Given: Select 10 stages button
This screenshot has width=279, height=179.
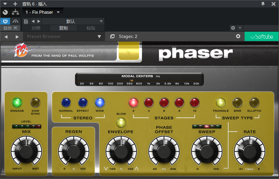Looking at the screenshot, I should pos(195,103).
